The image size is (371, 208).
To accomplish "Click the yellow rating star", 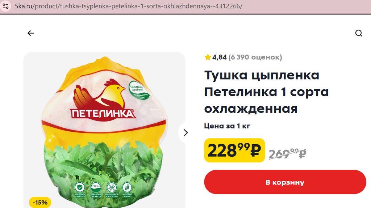I will click(x=208, y=57).
